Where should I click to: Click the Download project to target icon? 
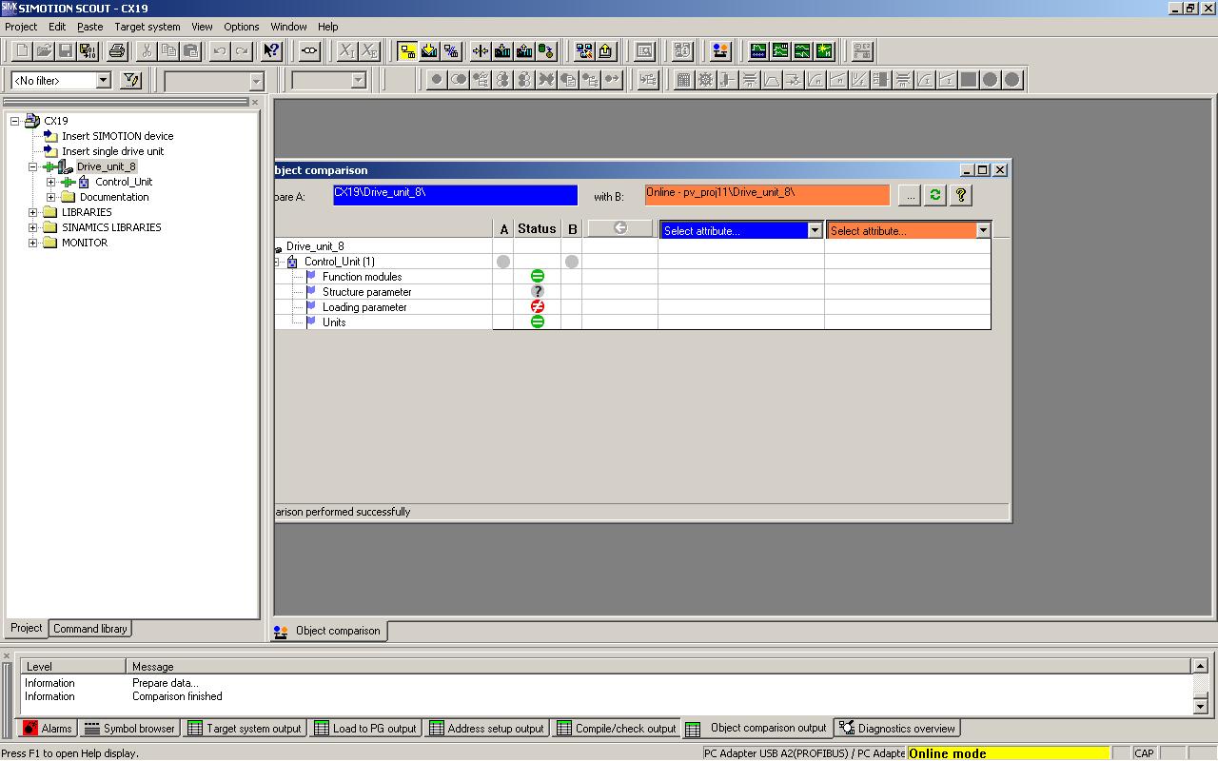(429, 51)
